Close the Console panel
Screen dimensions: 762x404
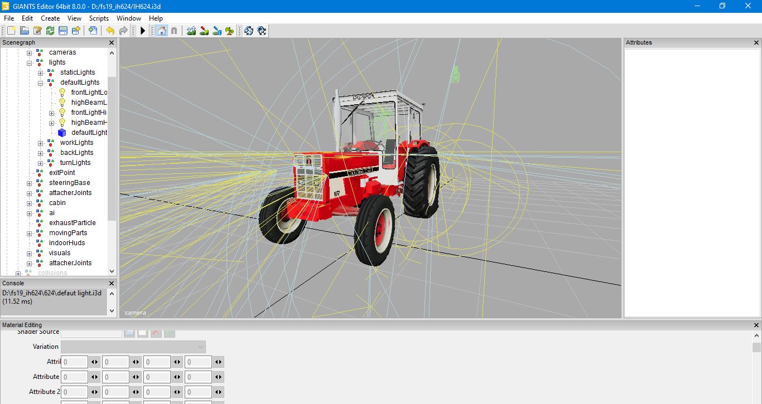[x=111, y=283]
